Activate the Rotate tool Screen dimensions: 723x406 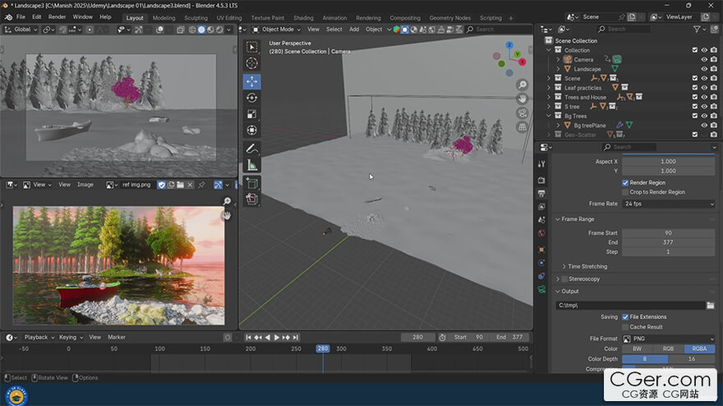(x=251, y=98)
